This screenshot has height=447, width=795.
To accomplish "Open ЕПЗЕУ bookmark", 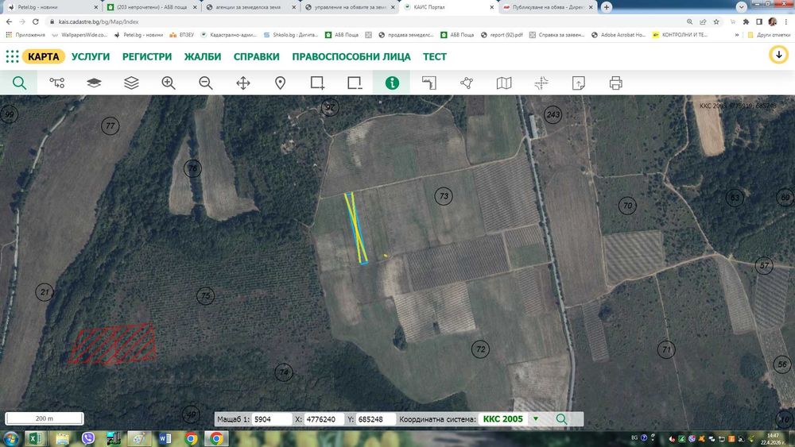I will point(181,35).
